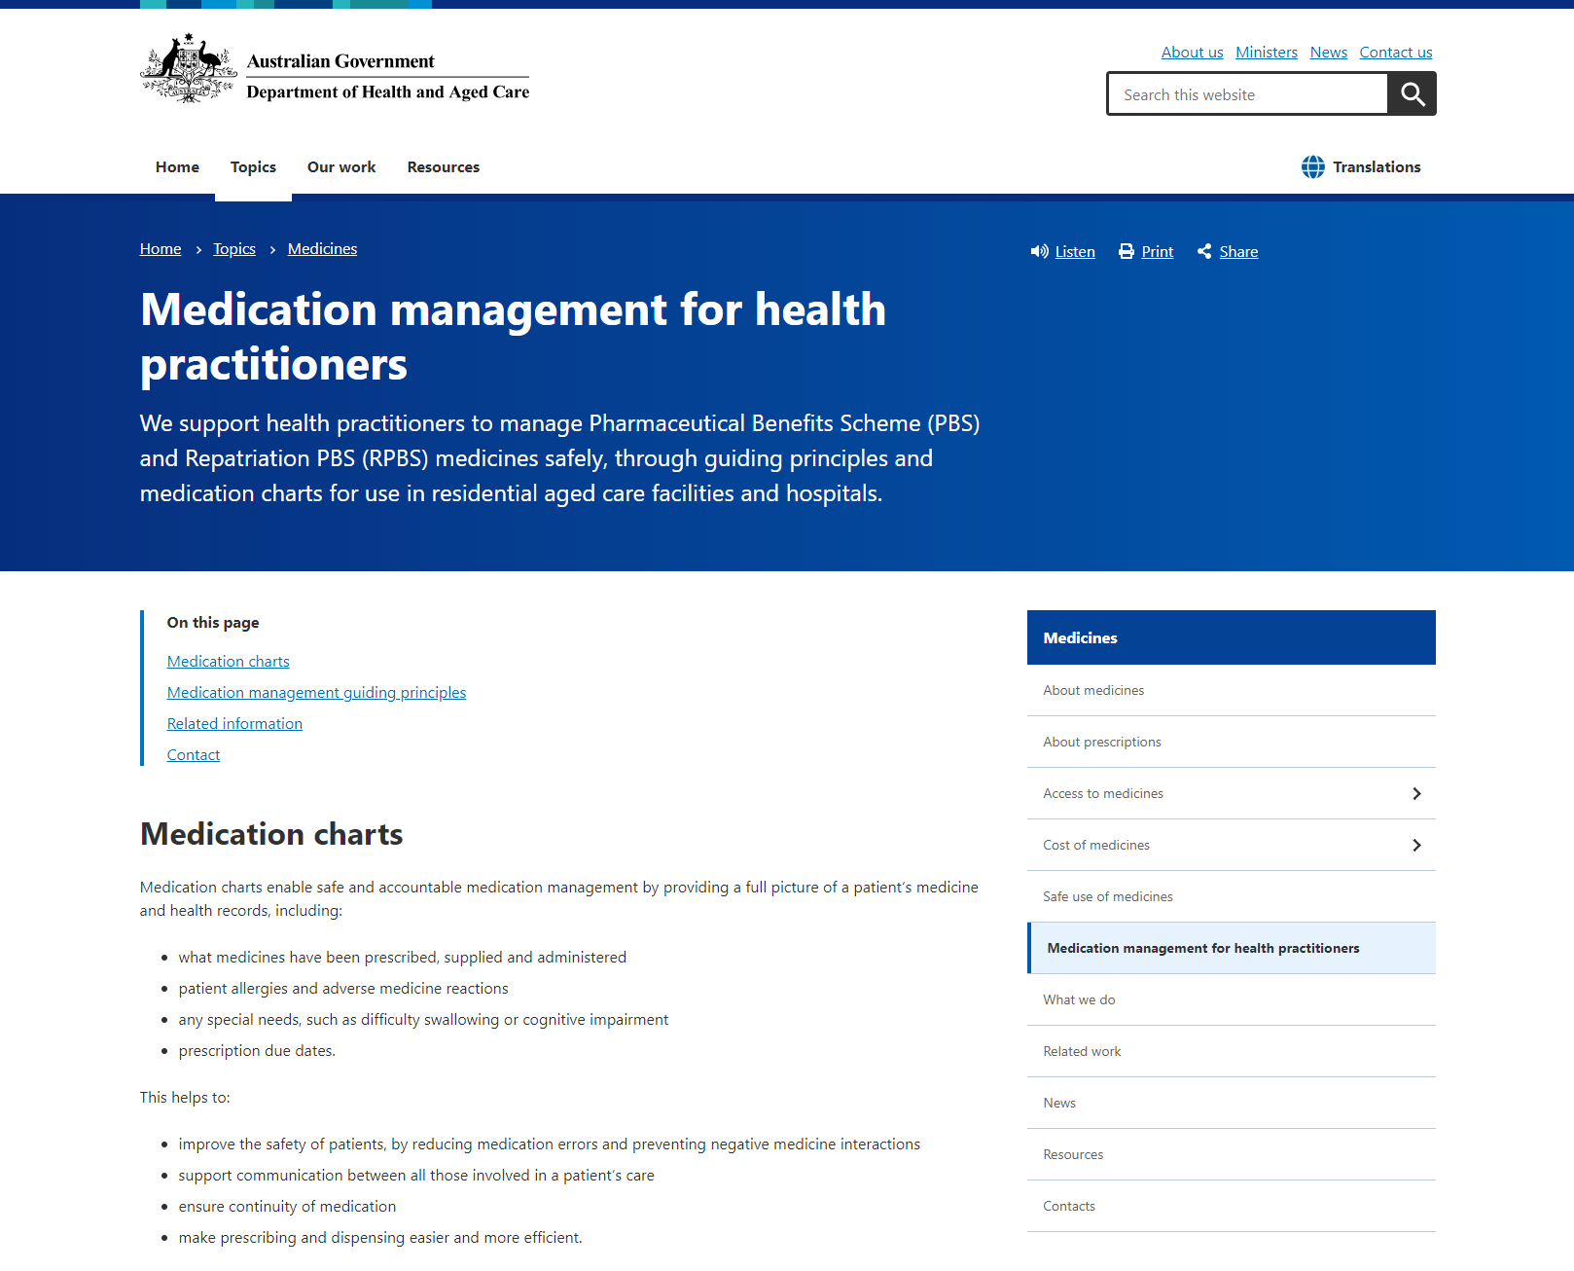The image size is (1574, 1271).
Task: Visit the Ministers link in header
Action: [x=1266, y=53]
